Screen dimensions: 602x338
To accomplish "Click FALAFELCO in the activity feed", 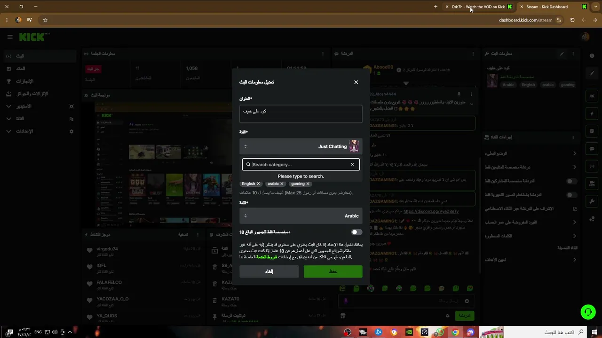I will coord(109,282).
